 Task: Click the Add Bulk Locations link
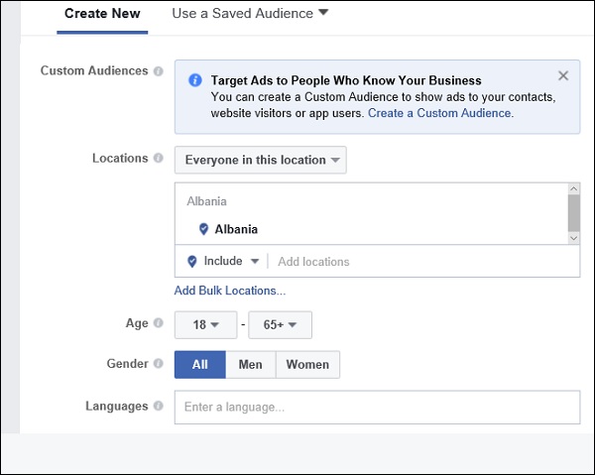tap(230, 291)
